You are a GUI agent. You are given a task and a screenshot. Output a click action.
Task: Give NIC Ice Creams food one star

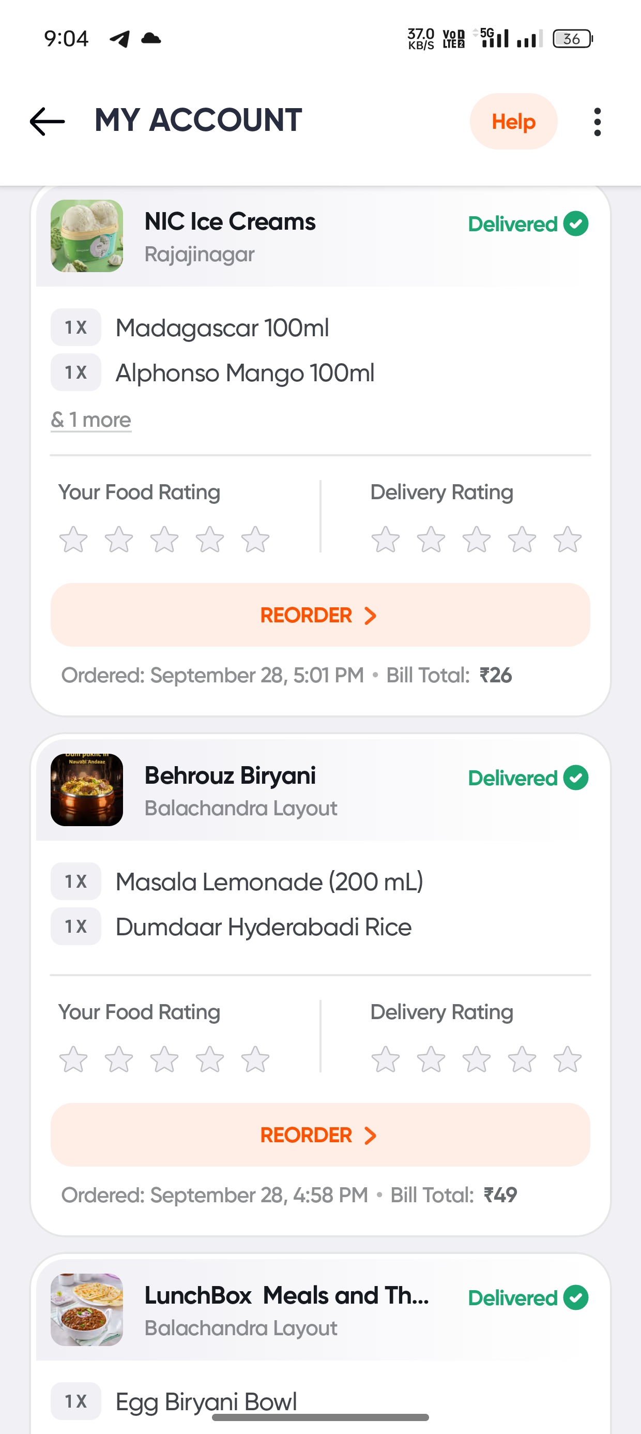pyautogui.click(x=73, y=540)
